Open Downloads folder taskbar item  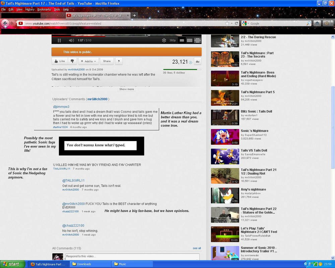[90, 264]
